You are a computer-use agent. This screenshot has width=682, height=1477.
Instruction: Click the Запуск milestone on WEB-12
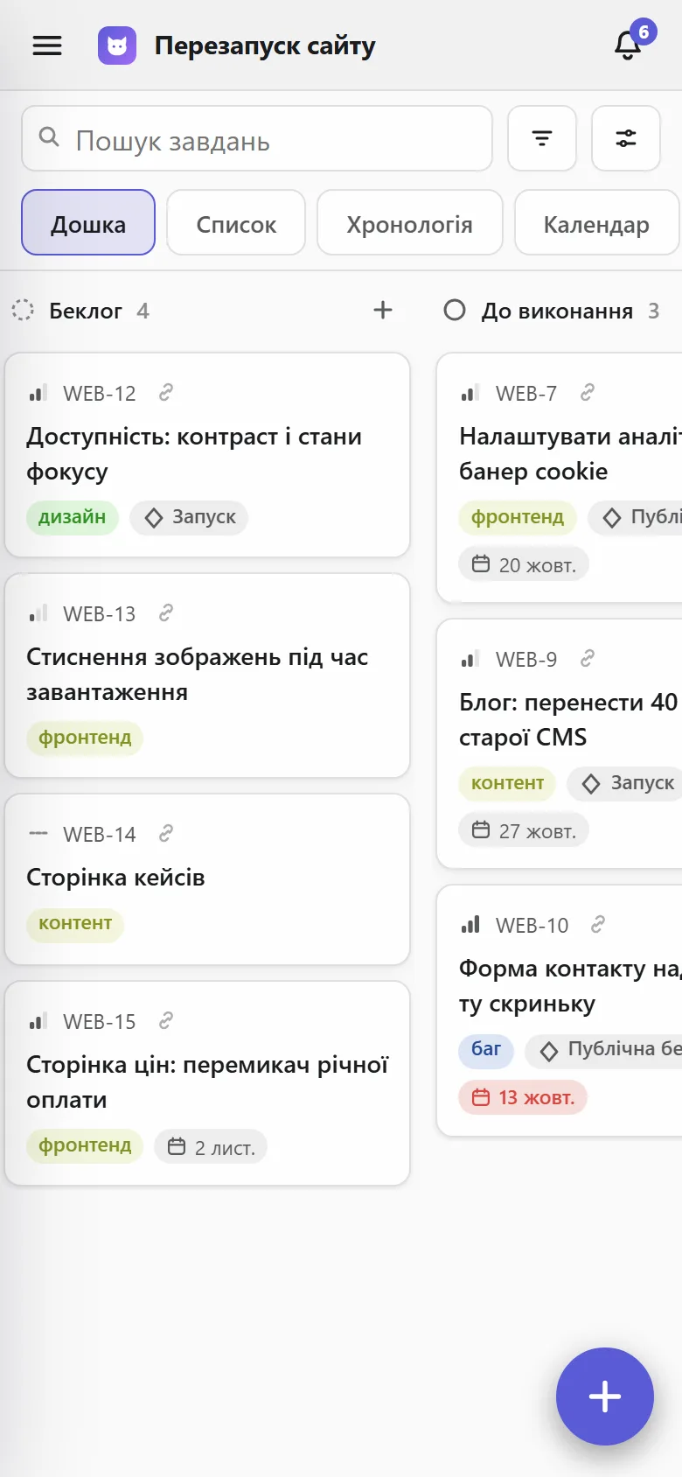pos(190,517)
